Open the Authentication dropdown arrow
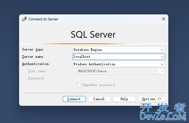Image resolution: width=189 pixels, height=123 pixels. (162, 64)
